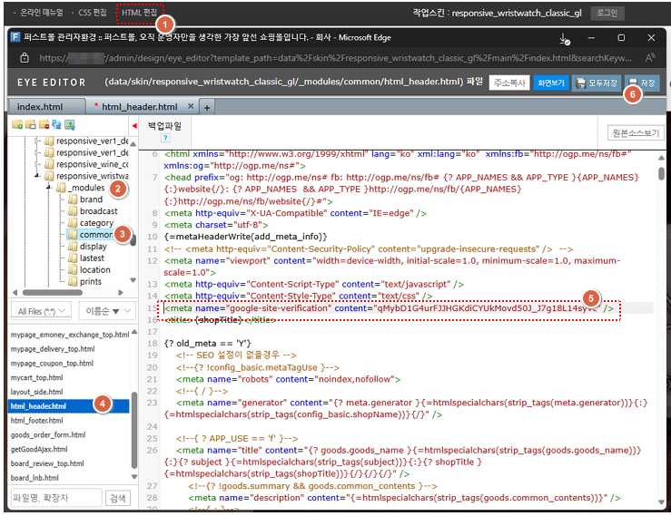671x516 pixels.
Task: Close the html_header.html tab
Action: [193, 107]
